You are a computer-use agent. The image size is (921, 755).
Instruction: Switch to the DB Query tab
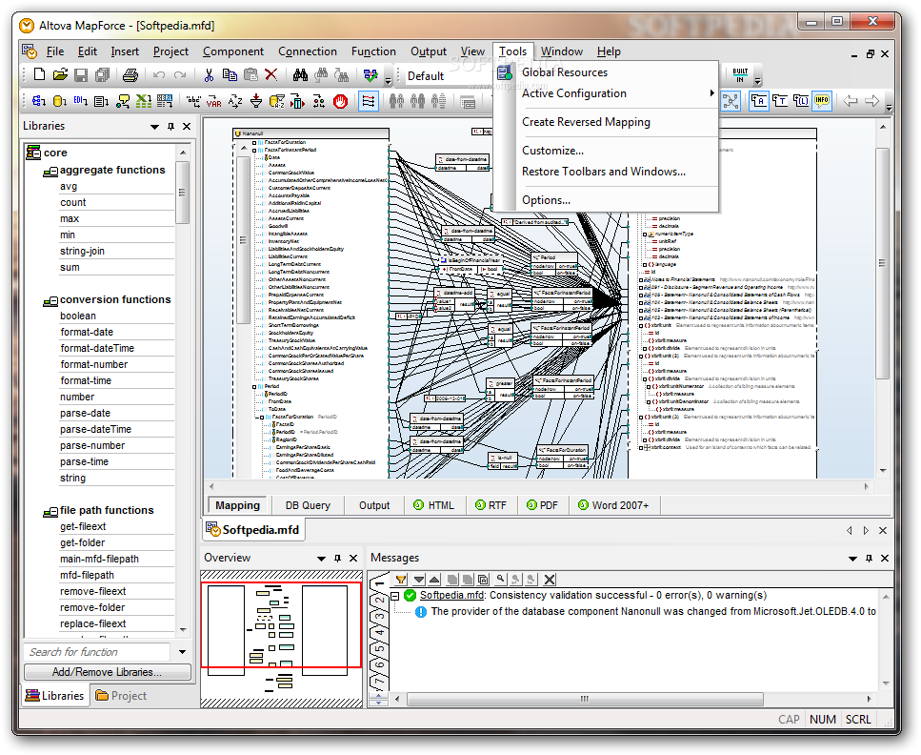308,505
